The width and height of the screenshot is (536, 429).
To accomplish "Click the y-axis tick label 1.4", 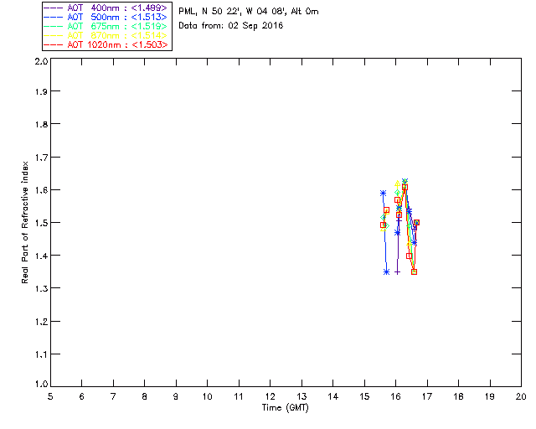I will pyautogui.click(x=41, y=256).
